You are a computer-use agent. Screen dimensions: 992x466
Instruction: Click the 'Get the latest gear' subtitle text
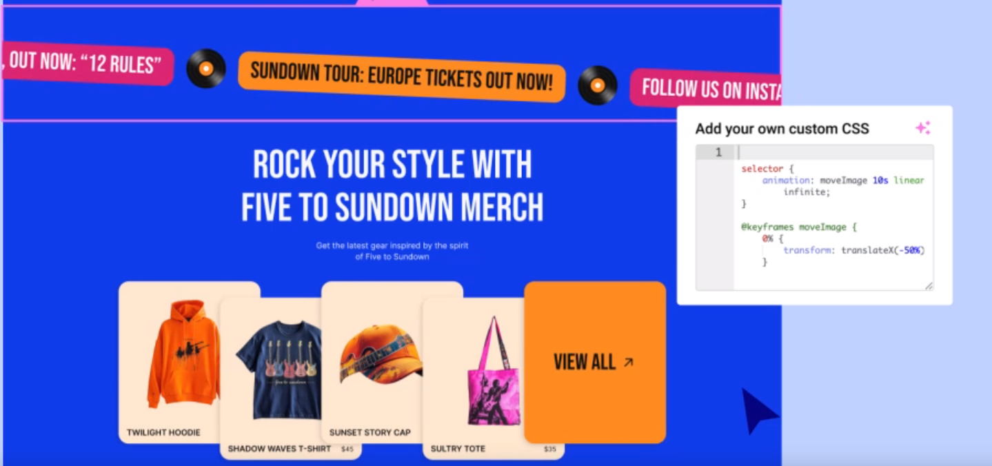(x=392, y=251)
